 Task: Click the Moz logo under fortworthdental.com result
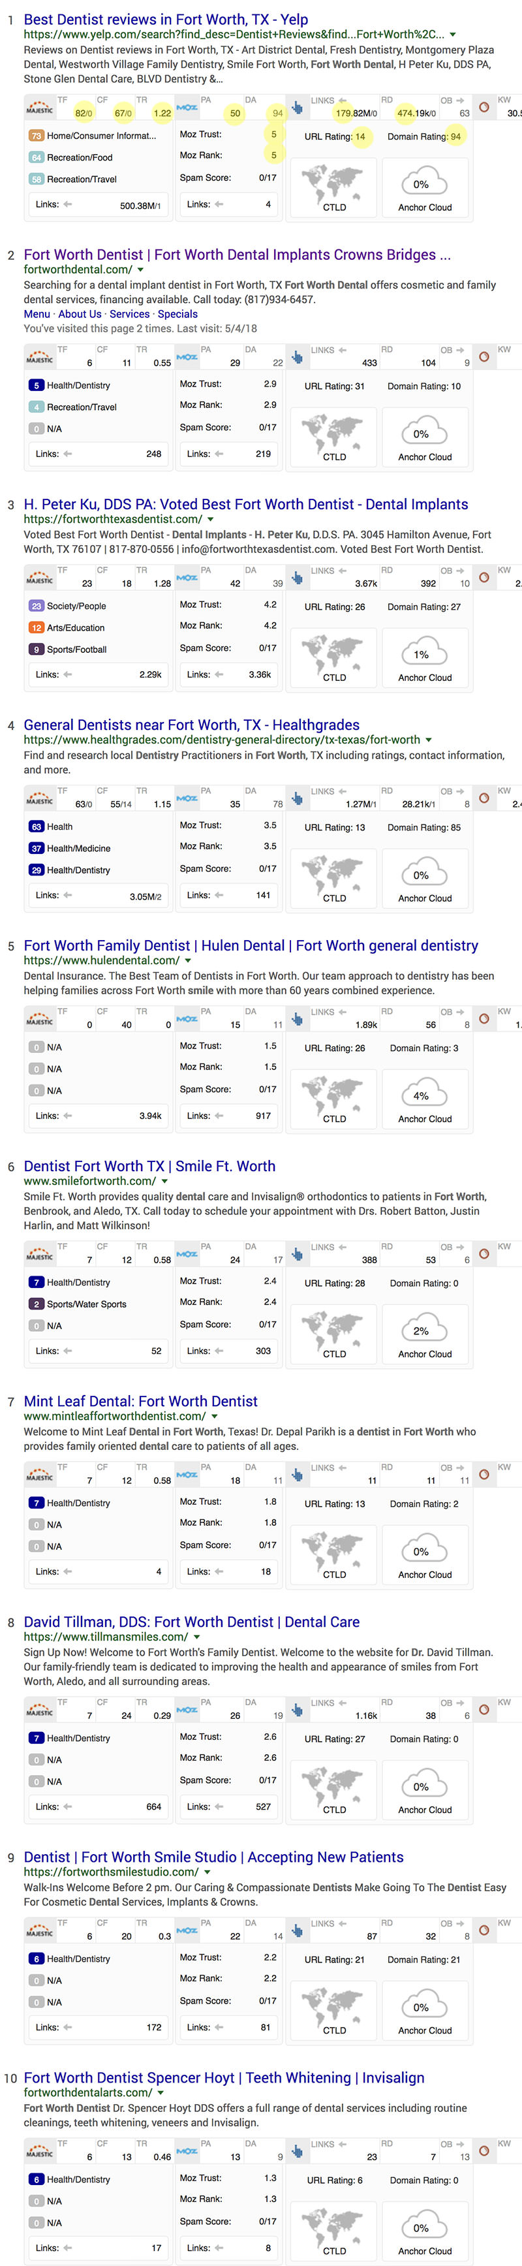point(187,357)
